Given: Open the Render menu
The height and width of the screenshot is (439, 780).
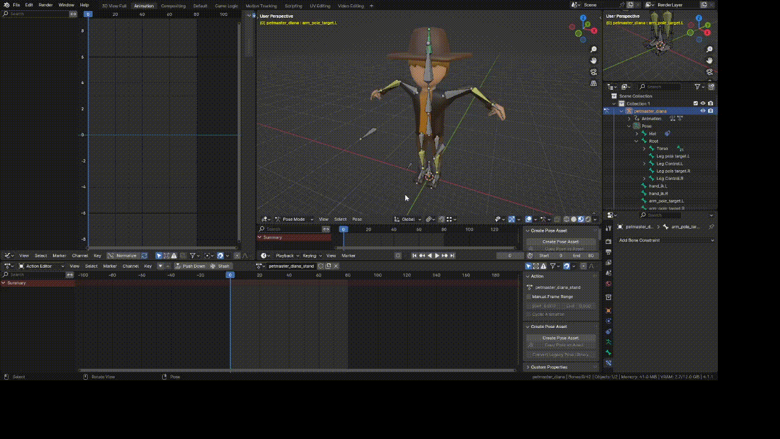Looking at the screenshot, I should (46, 5).
